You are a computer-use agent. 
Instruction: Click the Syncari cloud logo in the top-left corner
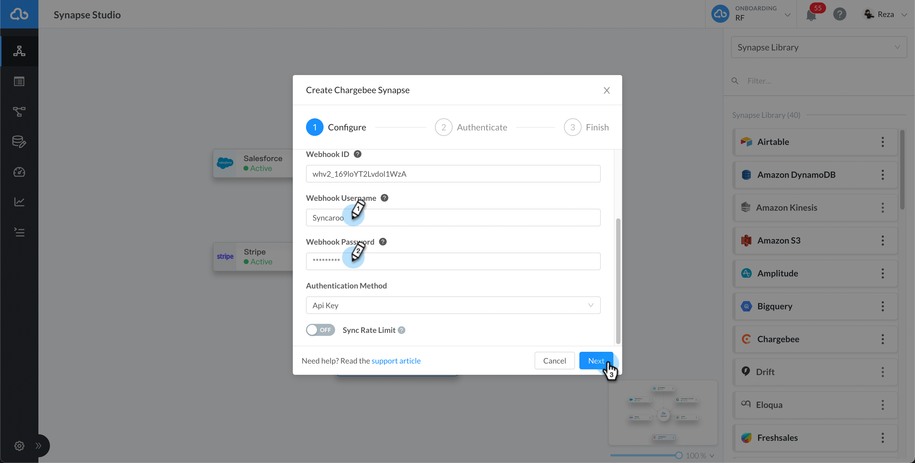(x=19, y=14)
